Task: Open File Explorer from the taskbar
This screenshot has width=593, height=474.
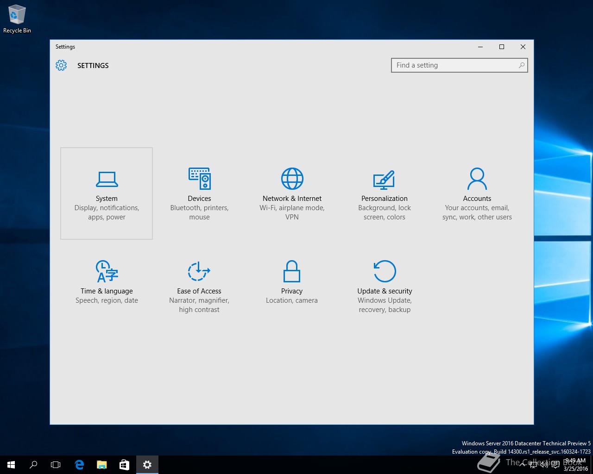Action: click(101, 465)
